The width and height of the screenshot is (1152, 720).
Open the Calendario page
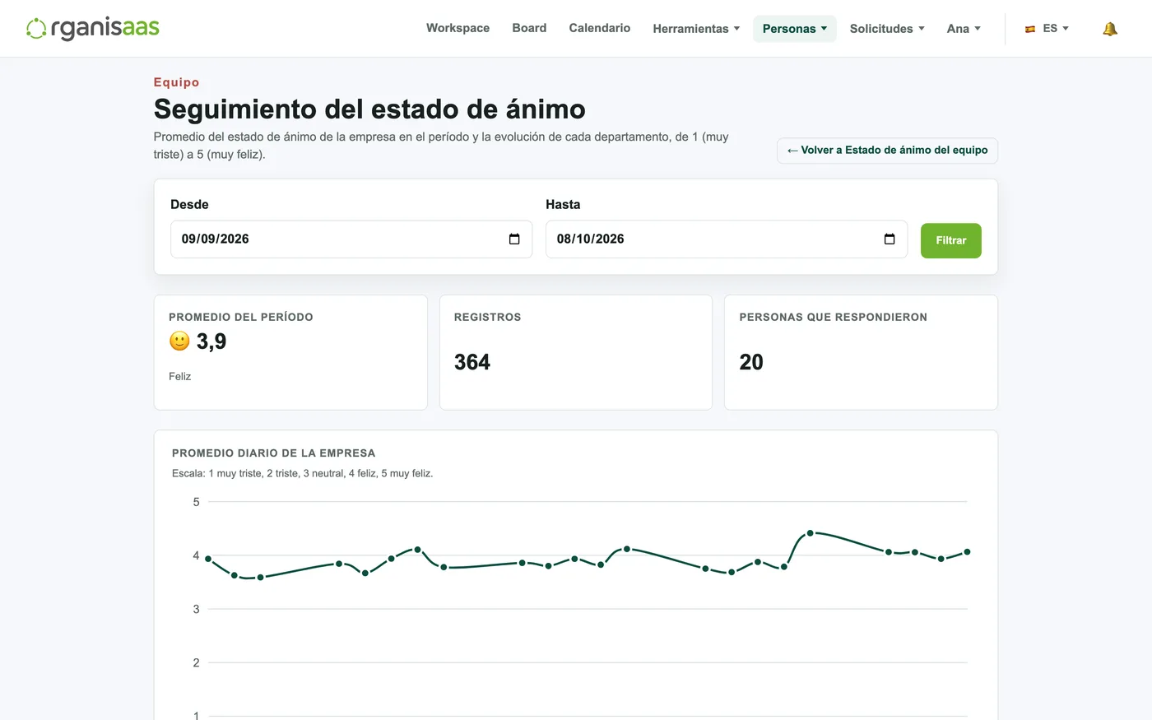click(x=600, y=28)
